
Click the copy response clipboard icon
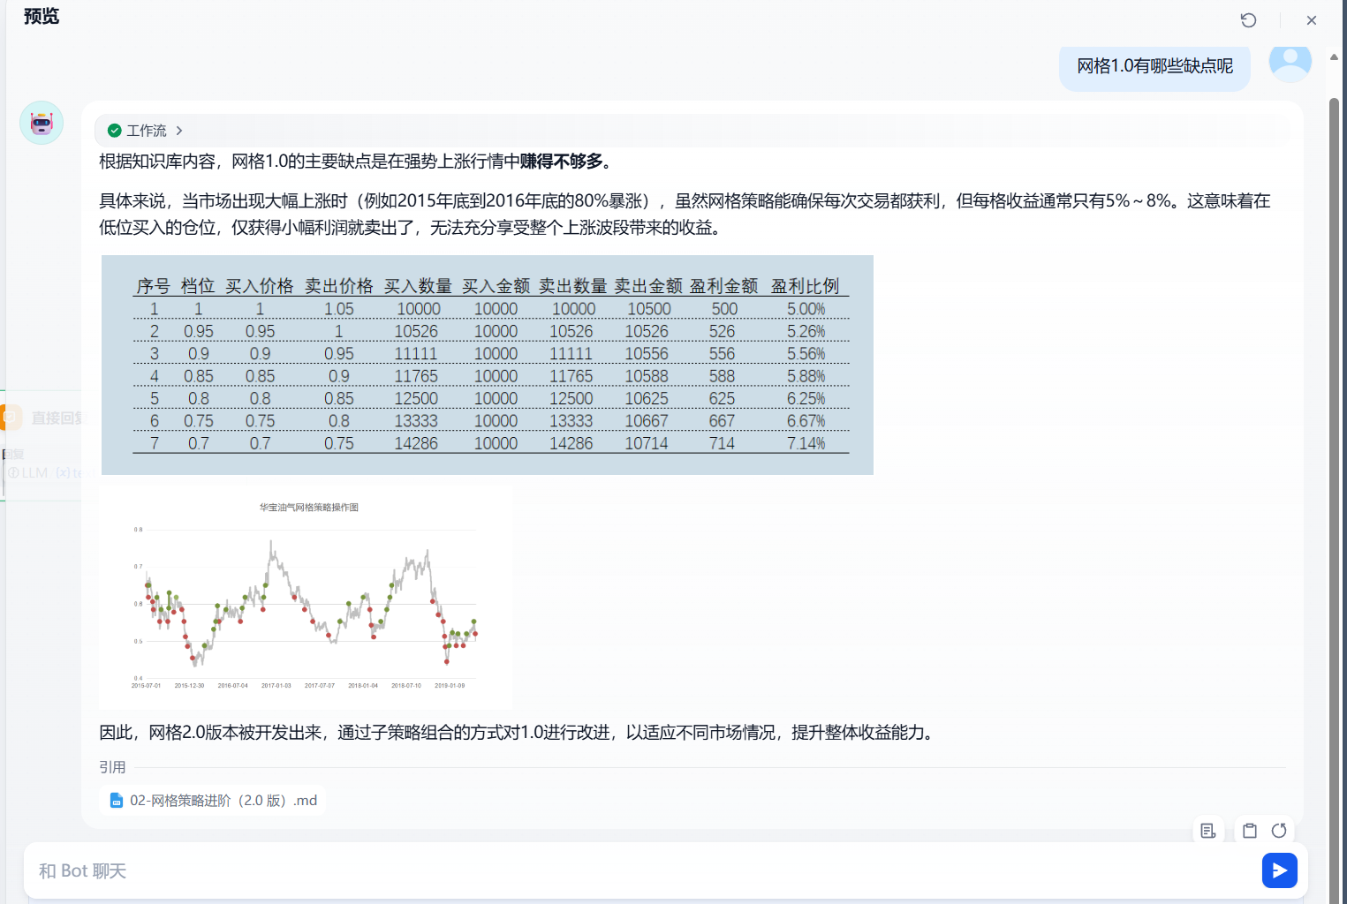(1248, 831)
